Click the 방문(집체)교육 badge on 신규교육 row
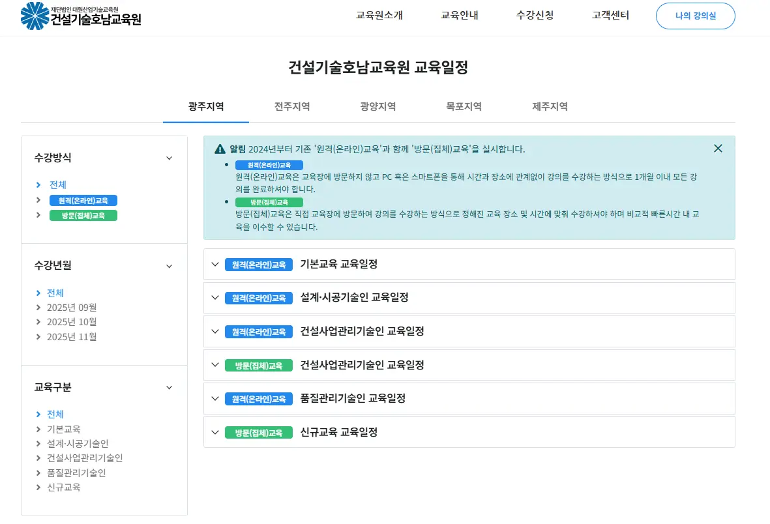This screenshot has height=524, width=770. (x=258, y=432)
